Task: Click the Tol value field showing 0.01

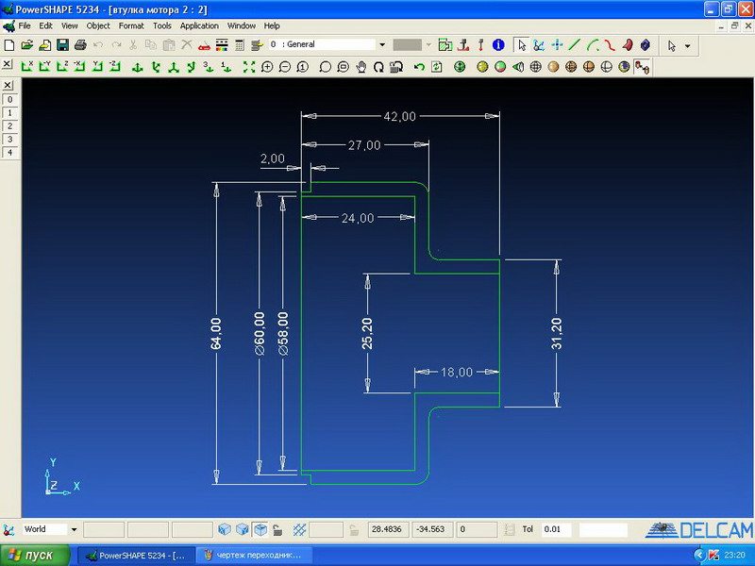Action: [x=557, y=530]
